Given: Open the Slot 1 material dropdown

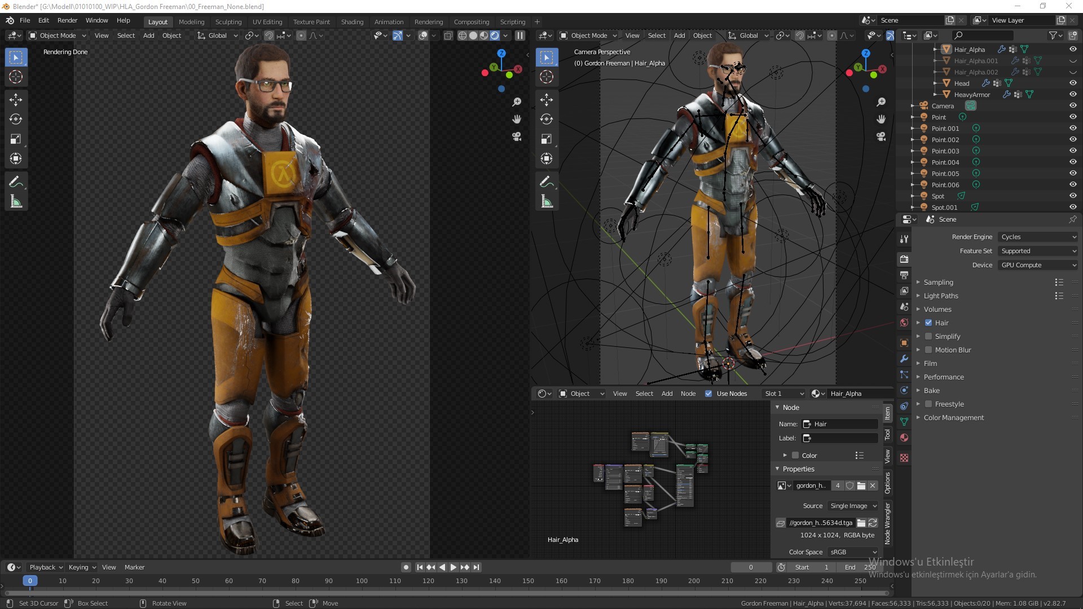Looking at the screenshot, I should click(x=784, y=394).
